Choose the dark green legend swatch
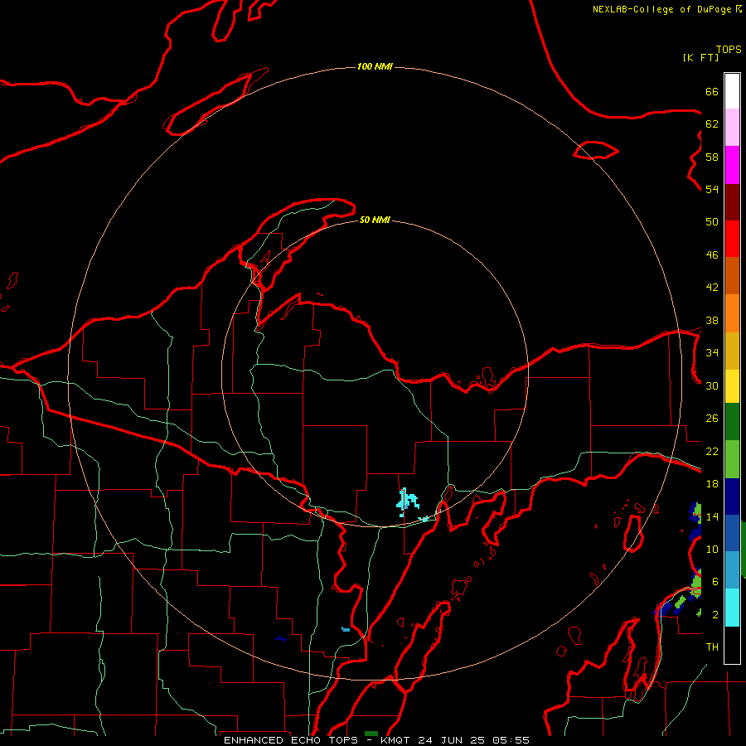Screen dimensions: 746x746 (732, 422)
